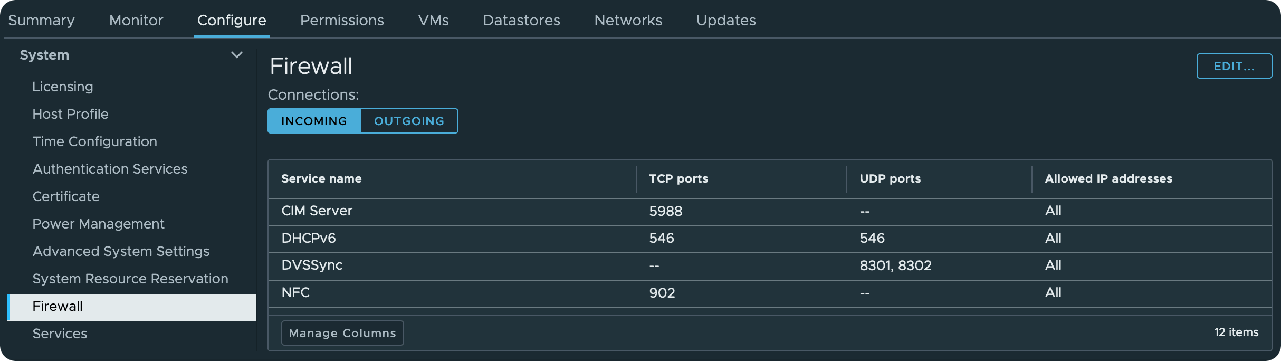Open the VMs tab
The width and height of the screenshot is (1281, 361).
click(x=434, y=20)
